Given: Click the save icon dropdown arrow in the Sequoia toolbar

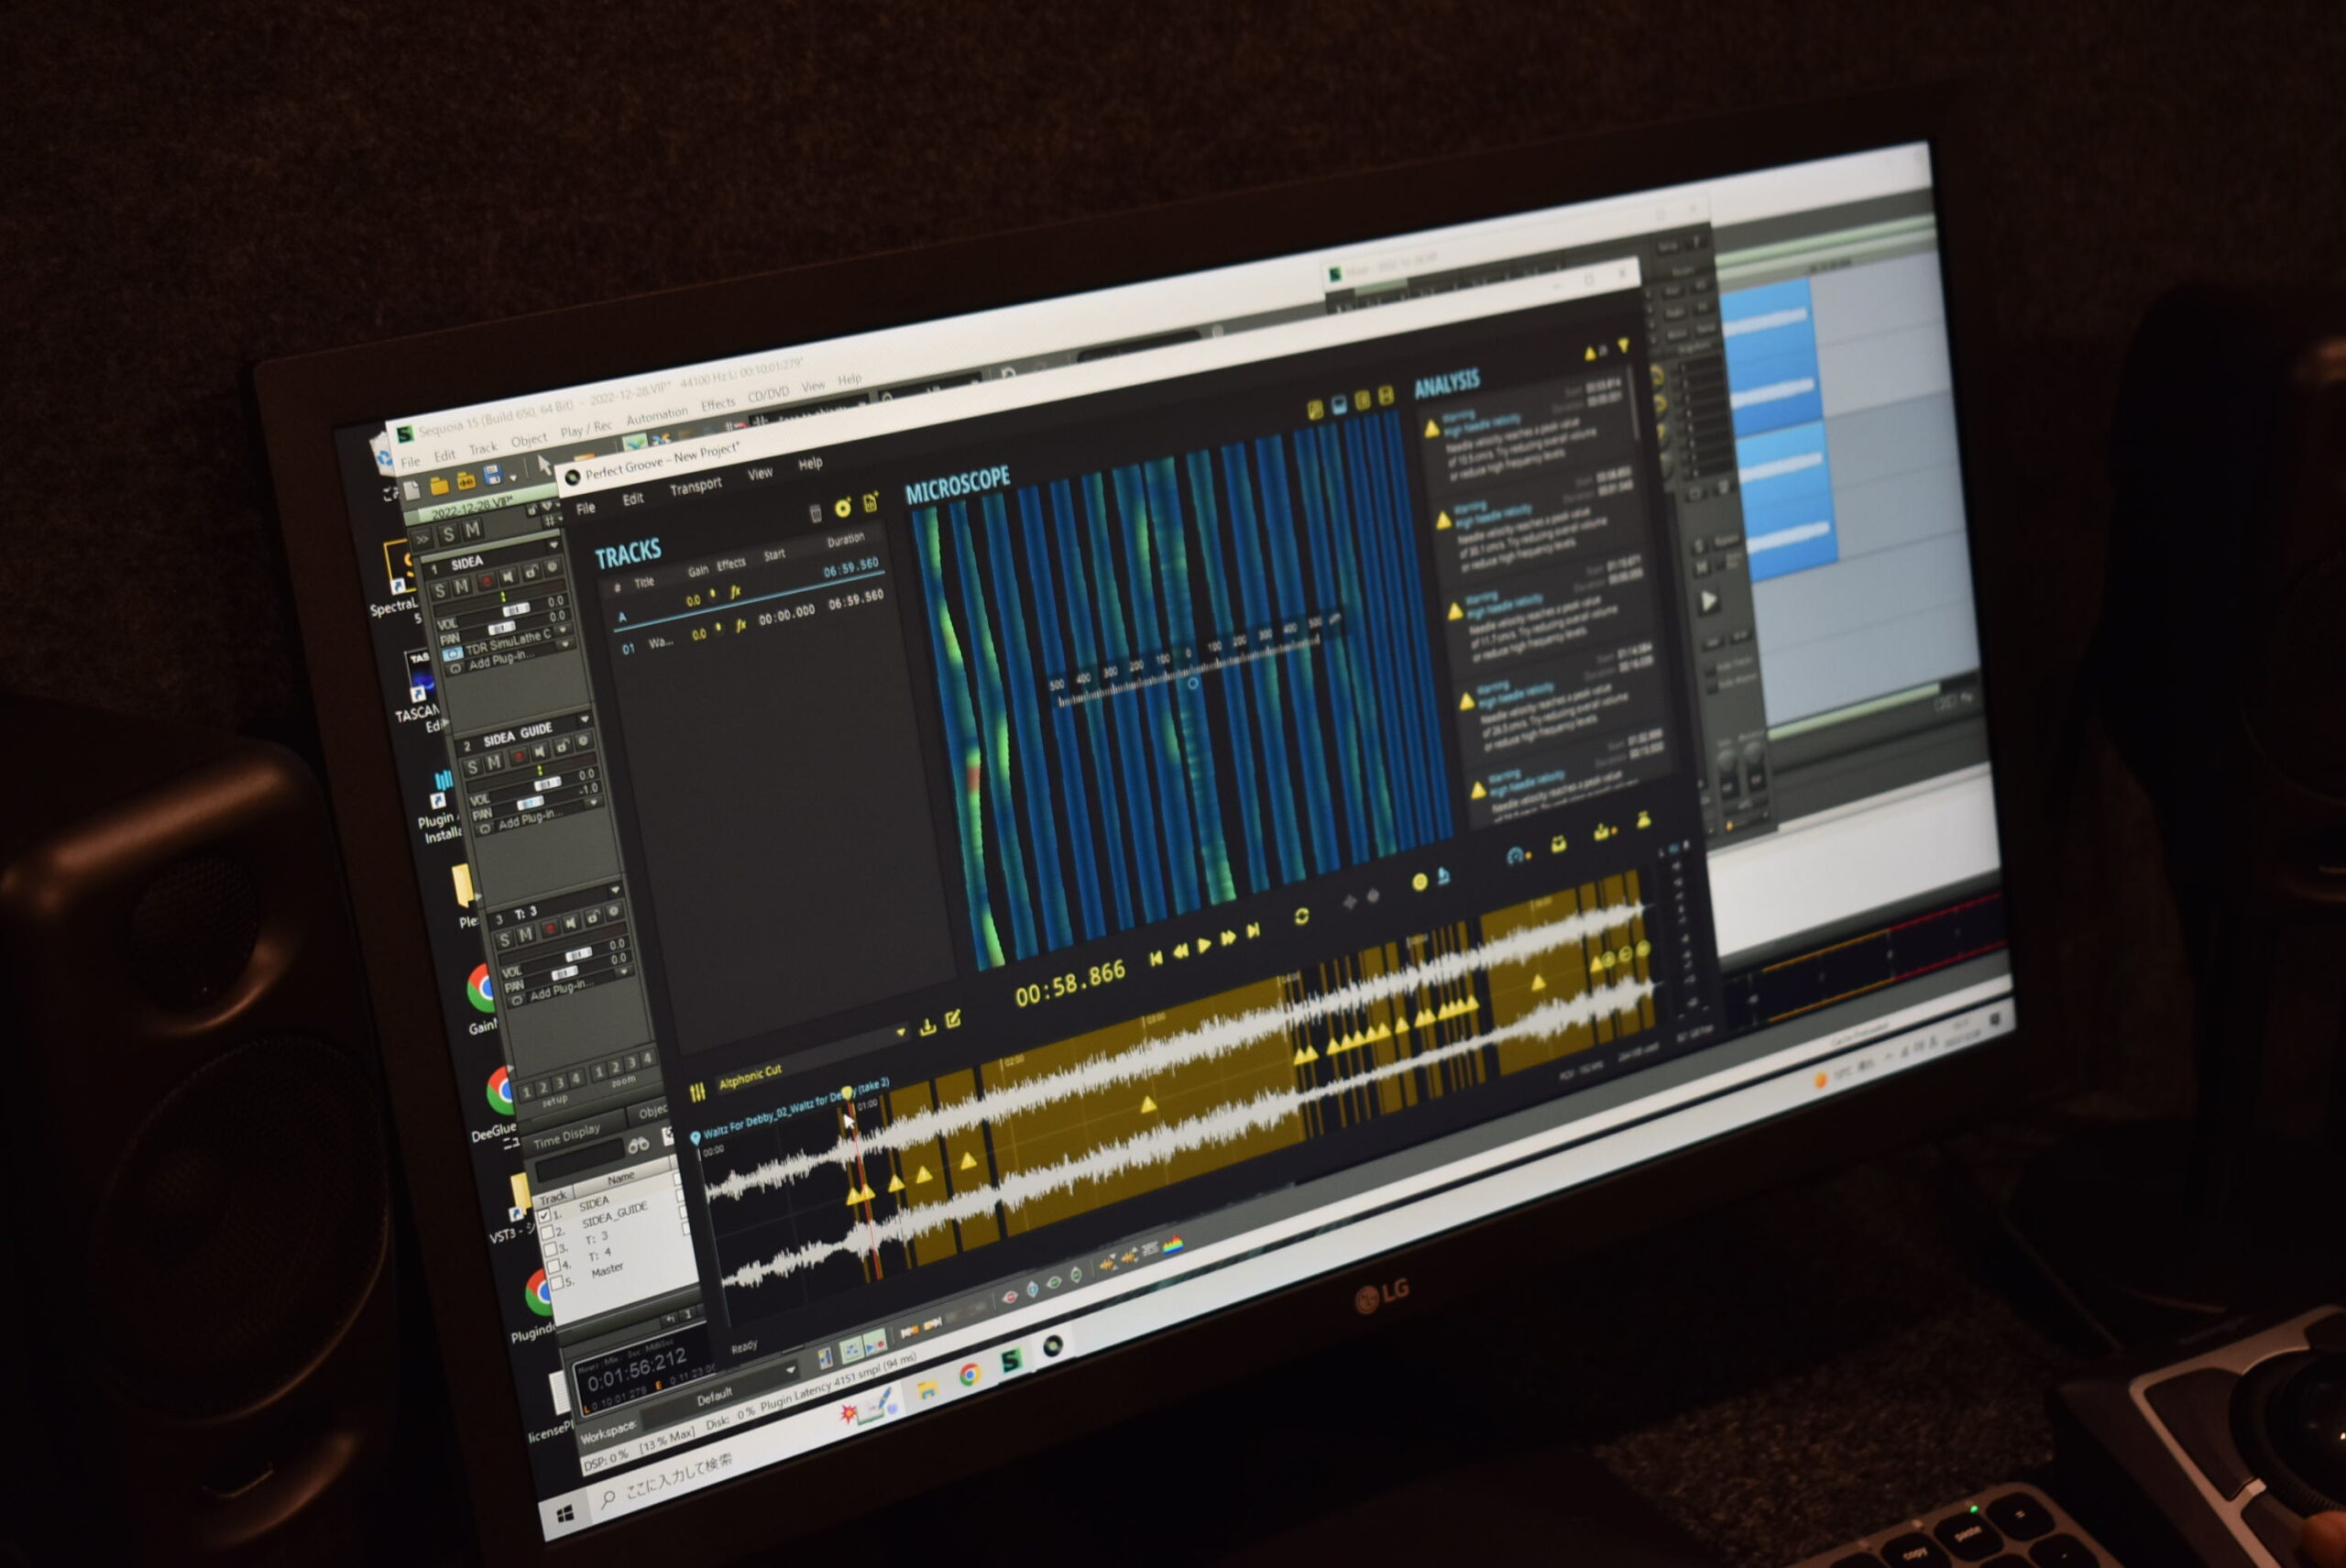Looking at the screenshot, I should [514, 478].
